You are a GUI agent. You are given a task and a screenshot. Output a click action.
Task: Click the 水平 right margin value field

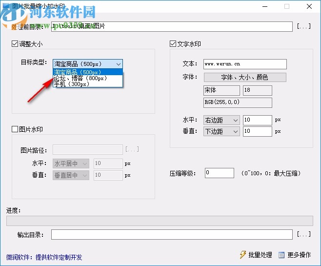pyautogui.click(x=257, y=120)
